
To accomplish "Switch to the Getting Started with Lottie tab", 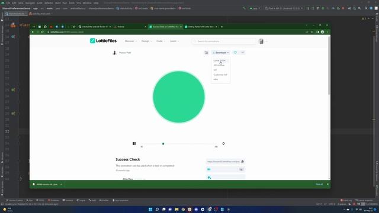I will point(201,27).
